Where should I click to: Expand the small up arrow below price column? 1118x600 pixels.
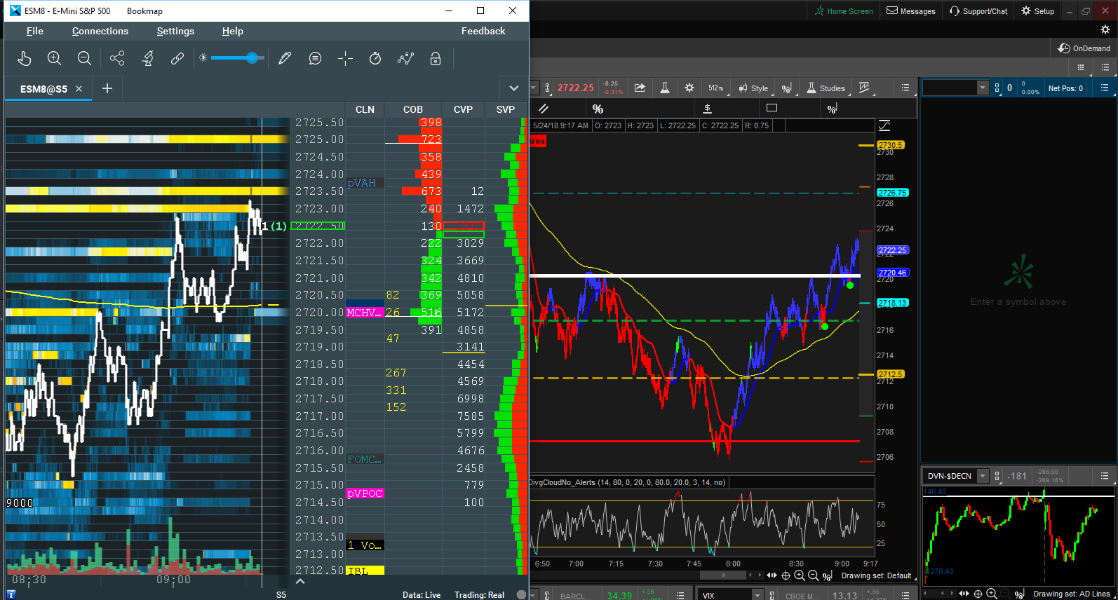tap(300, 581)
